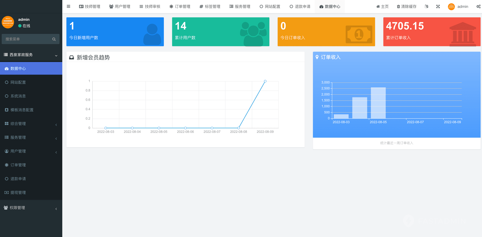Toggle the sidebar with the hamburger icon
Image resolution: width=482 pixels, height=237 pixels.
pos(68,7)
